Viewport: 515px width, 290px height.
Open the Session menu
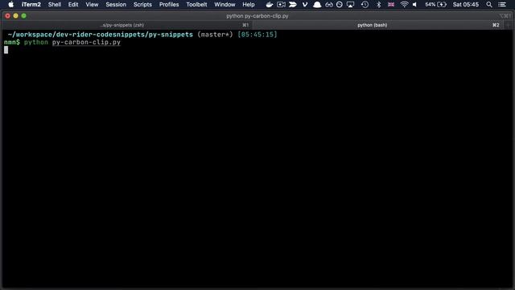tap(116, 5)
